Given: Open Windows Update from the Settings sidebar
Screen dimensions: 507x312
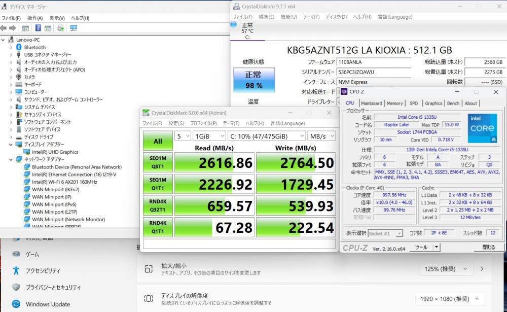Looking at the screenshot, I should [49, 304].
